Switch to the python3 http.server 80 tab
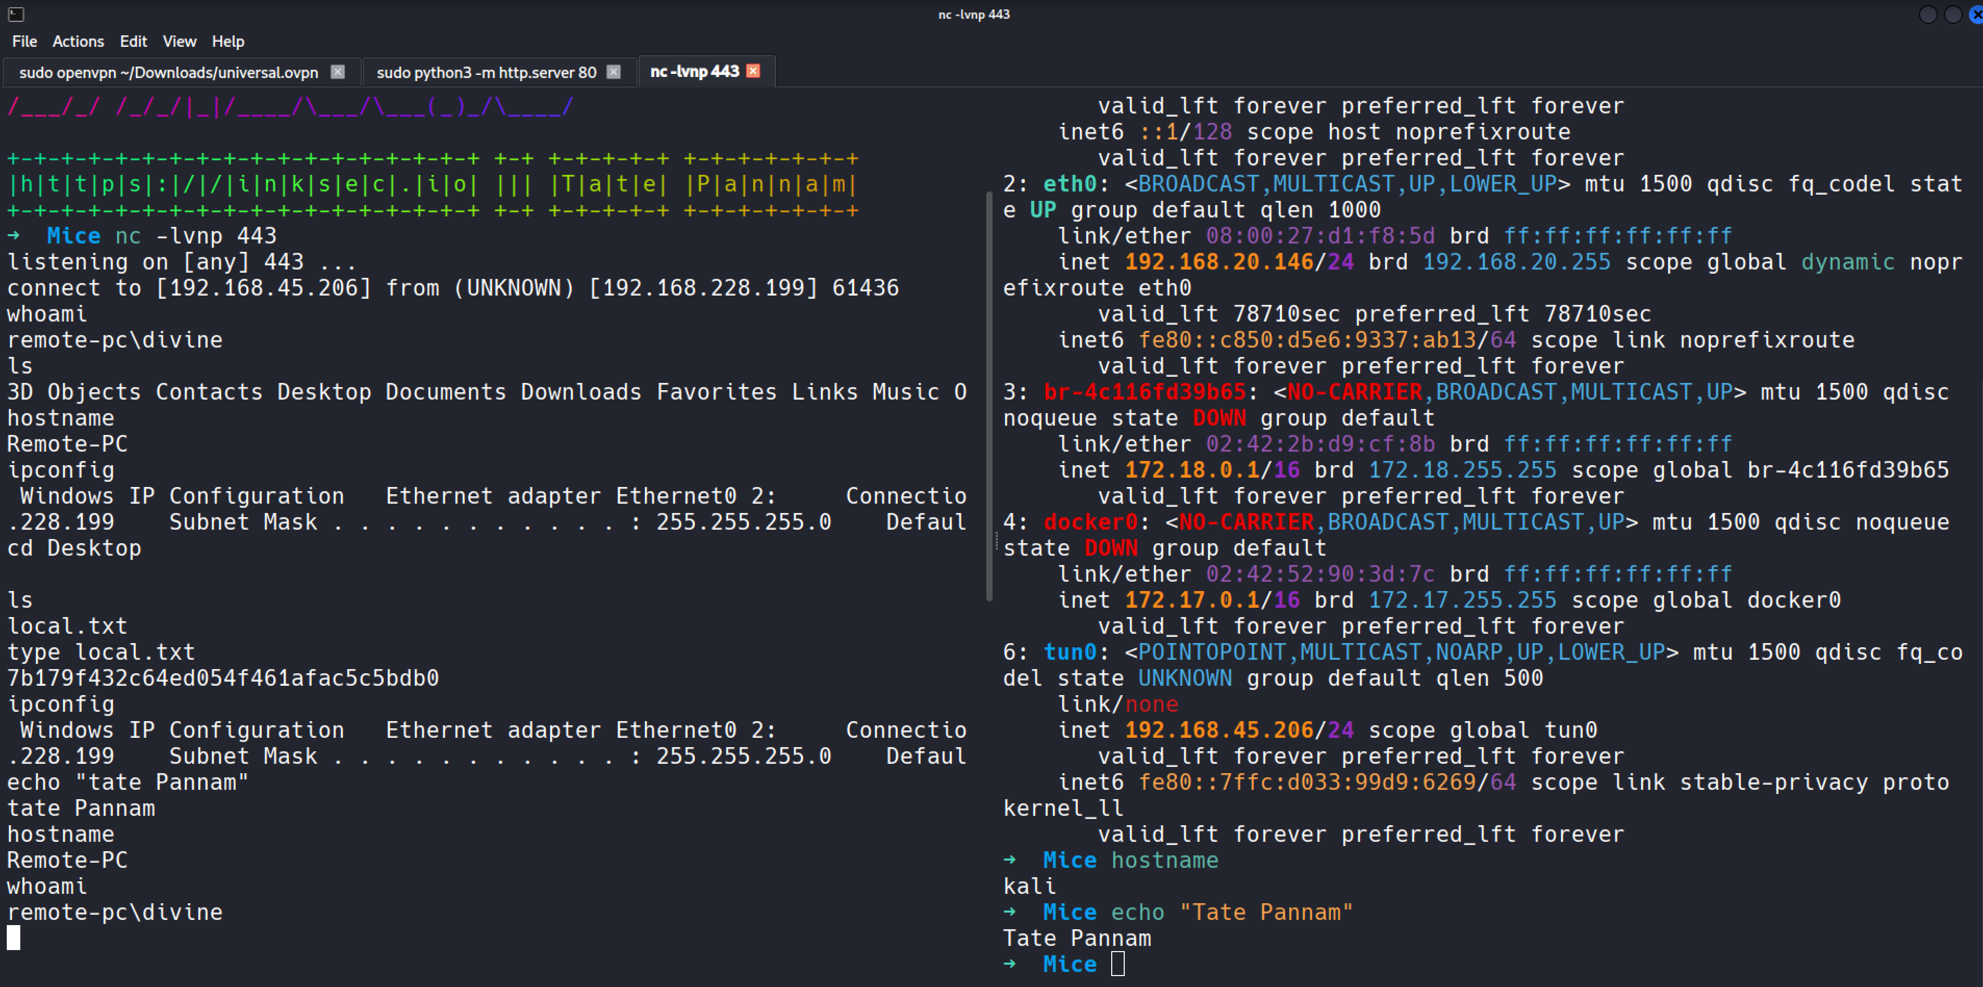1983x987 pixels. click(x=486, y=72)
